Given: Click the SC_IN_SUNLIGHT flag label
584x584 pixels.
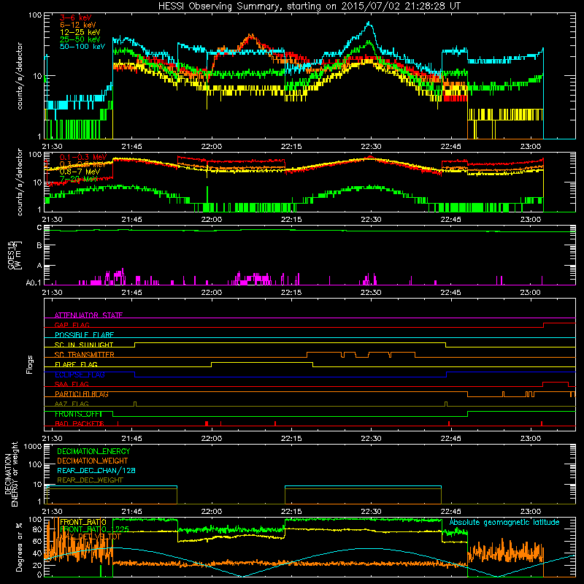Looking at the screenshot, I should click(x=84, y=345).
